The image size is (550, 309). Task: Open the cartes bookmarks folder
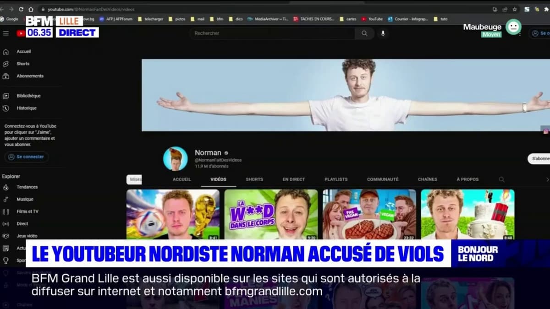tap(348, 19)
